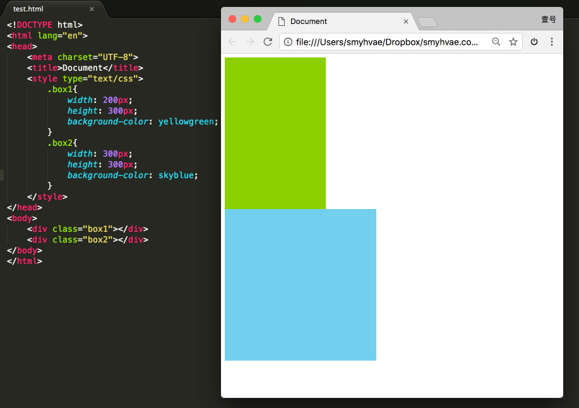Screen dimensions: 579x408
Task: Click the green fullscreen window button
Action: point(258,19)
